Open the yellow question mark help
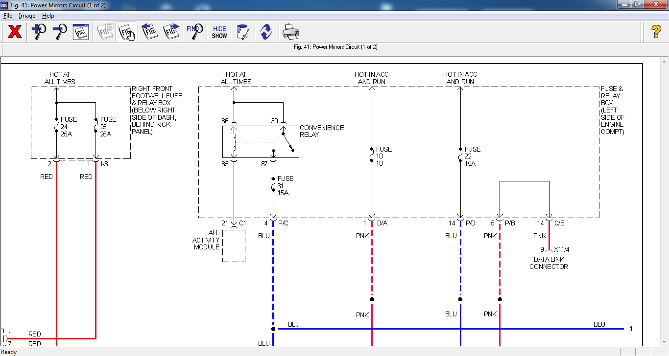The image size is (669, 356). click(656, 32)
